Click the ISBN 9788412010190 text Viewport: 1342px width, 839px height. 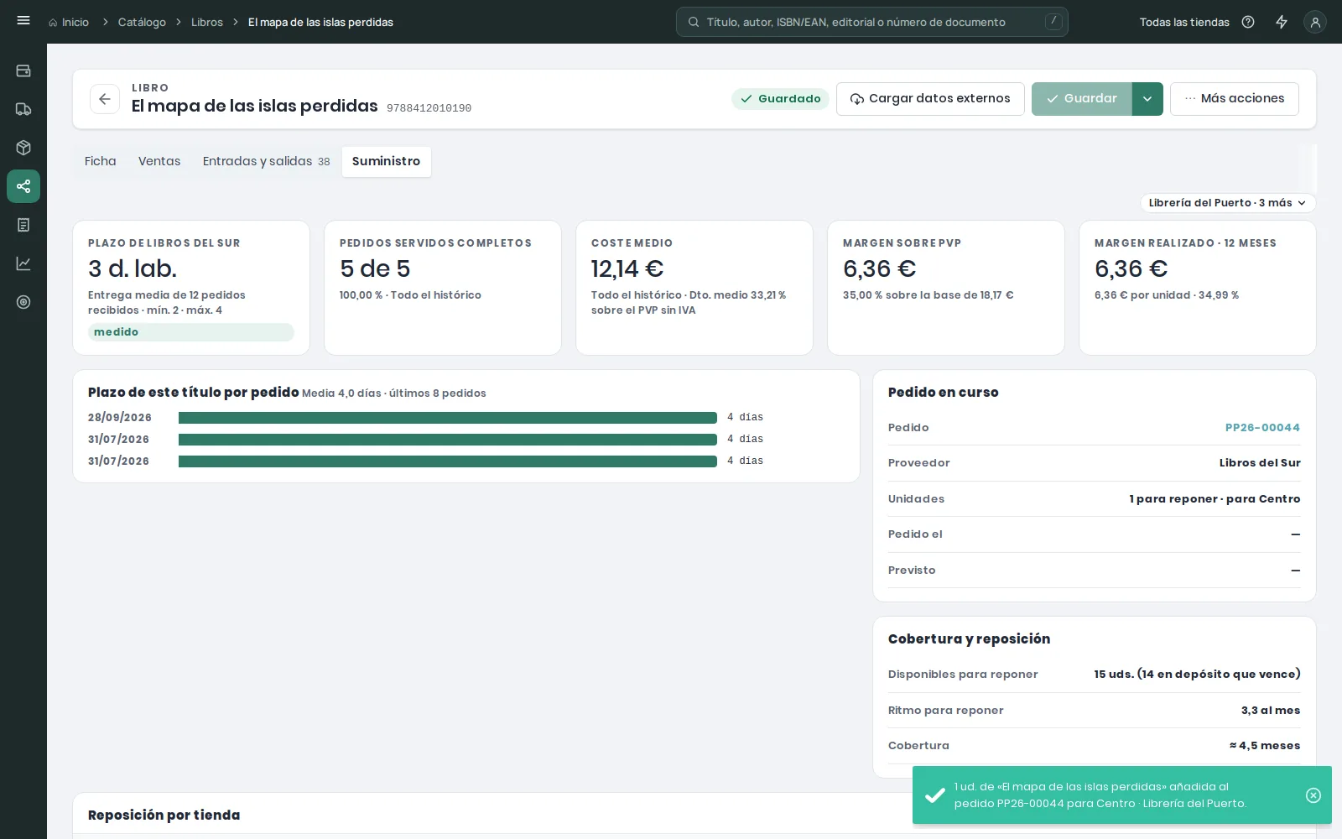tap(429, 108)
